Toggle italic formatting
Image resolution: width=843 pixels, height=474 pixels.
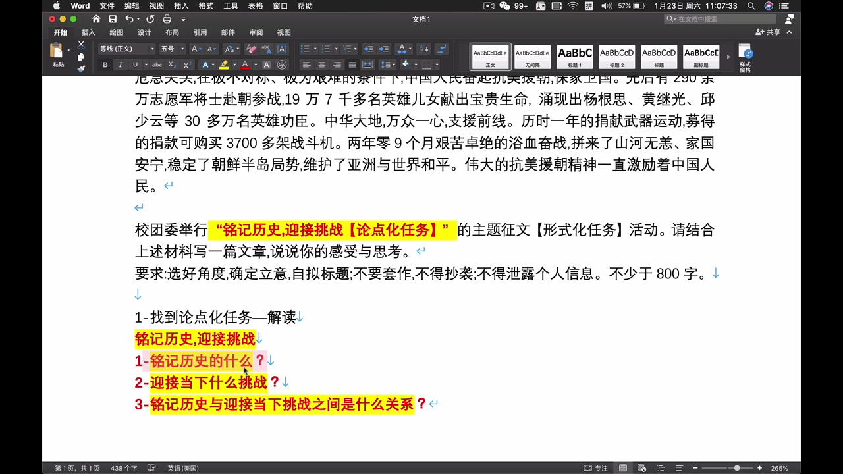tap(120, 65)
